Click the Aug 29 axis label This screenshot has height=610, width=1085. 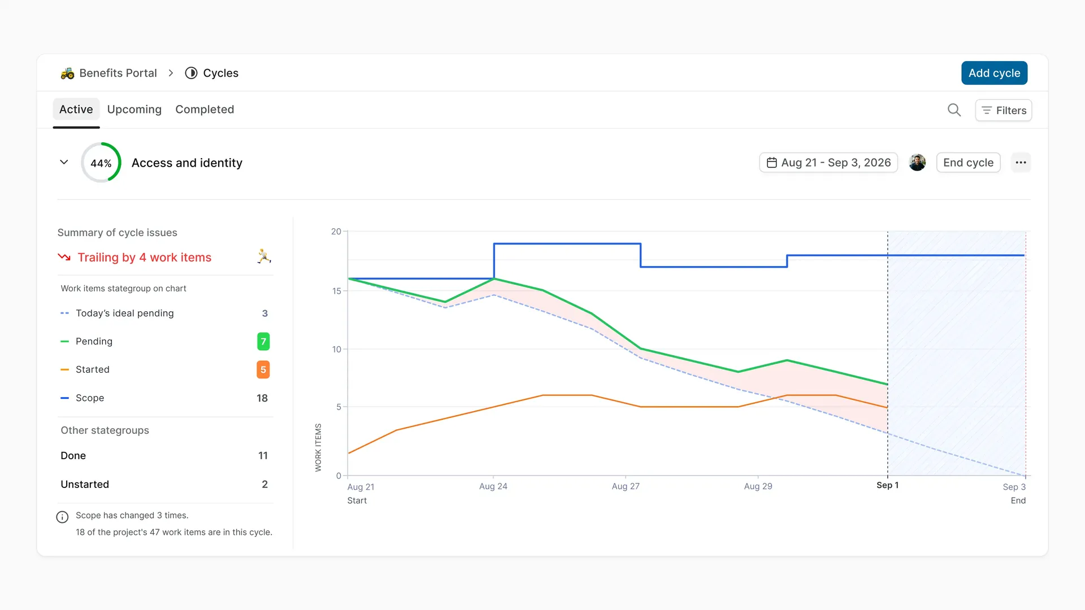click(758, 486)
